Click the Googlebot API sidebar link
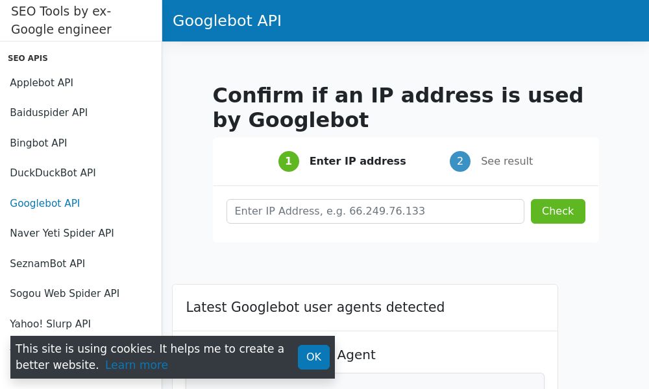Screen dimensions: 649x389 45,204
